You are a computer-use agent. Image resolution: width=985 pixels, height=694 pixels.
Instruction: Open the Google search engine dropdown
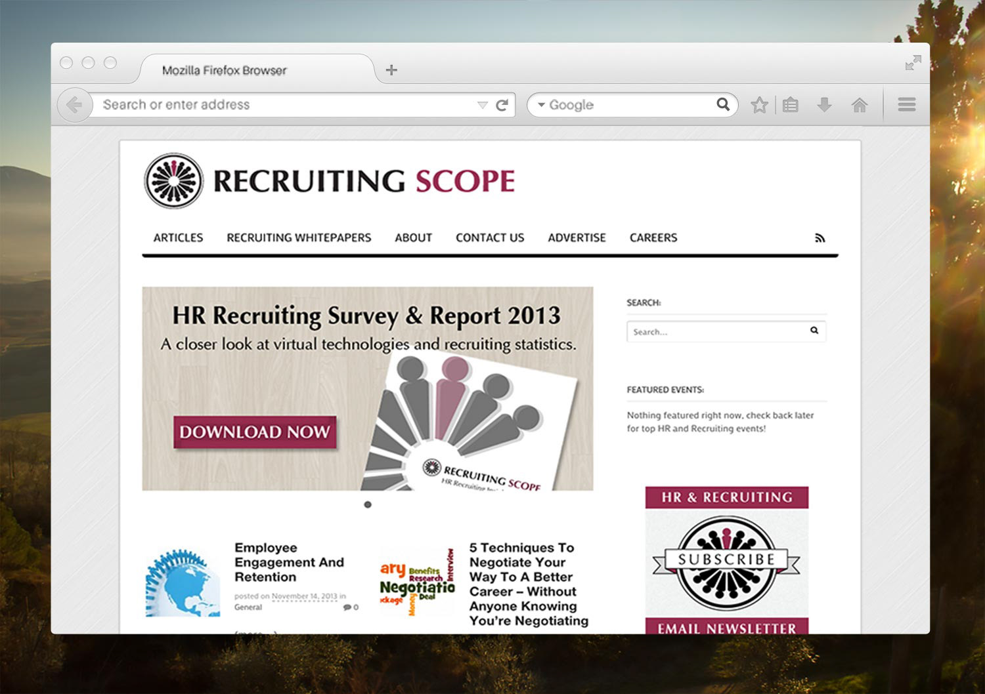point(542,105)
